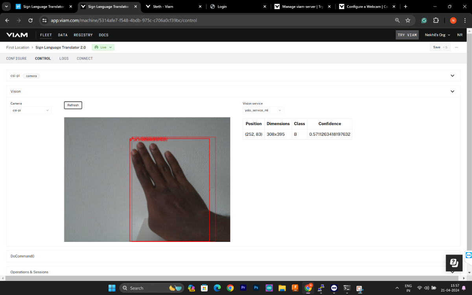Open Chrome from the Windows taskbar
This screenshot has height=295, width=472.
230,288
